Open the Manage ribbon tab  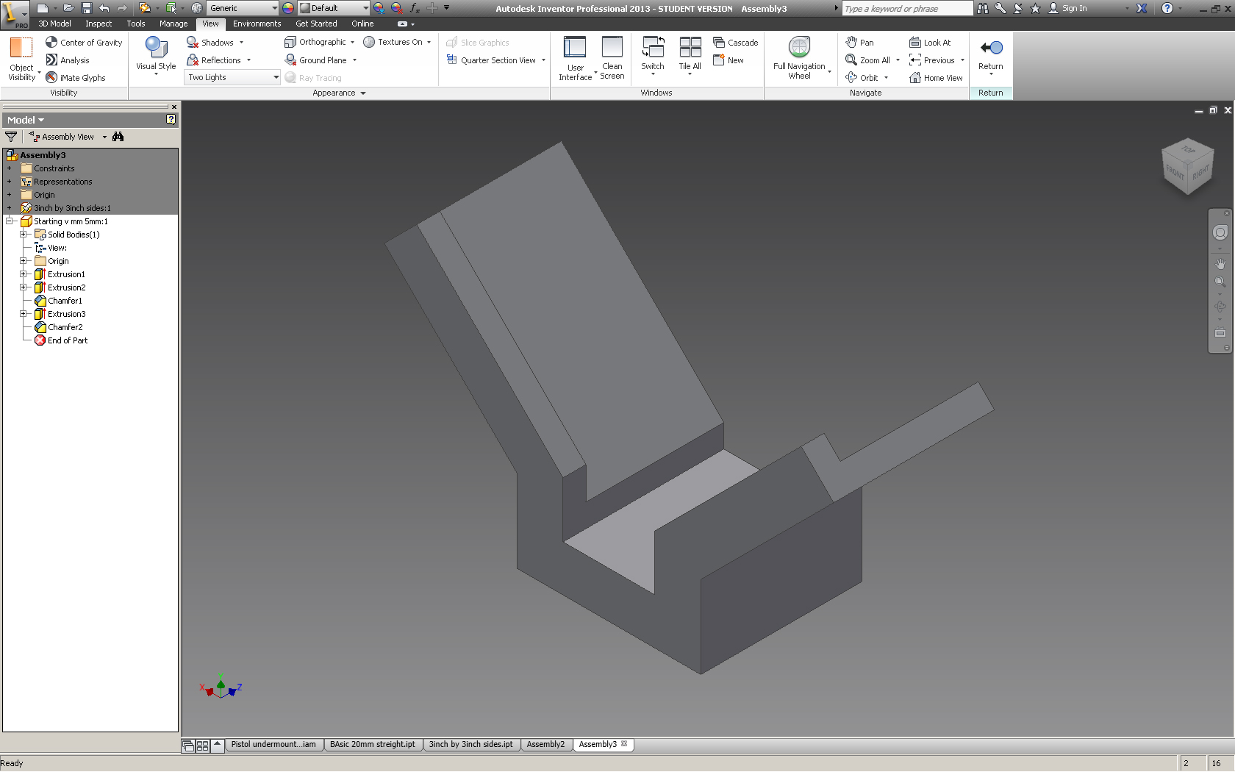click(x=173, y=24)
